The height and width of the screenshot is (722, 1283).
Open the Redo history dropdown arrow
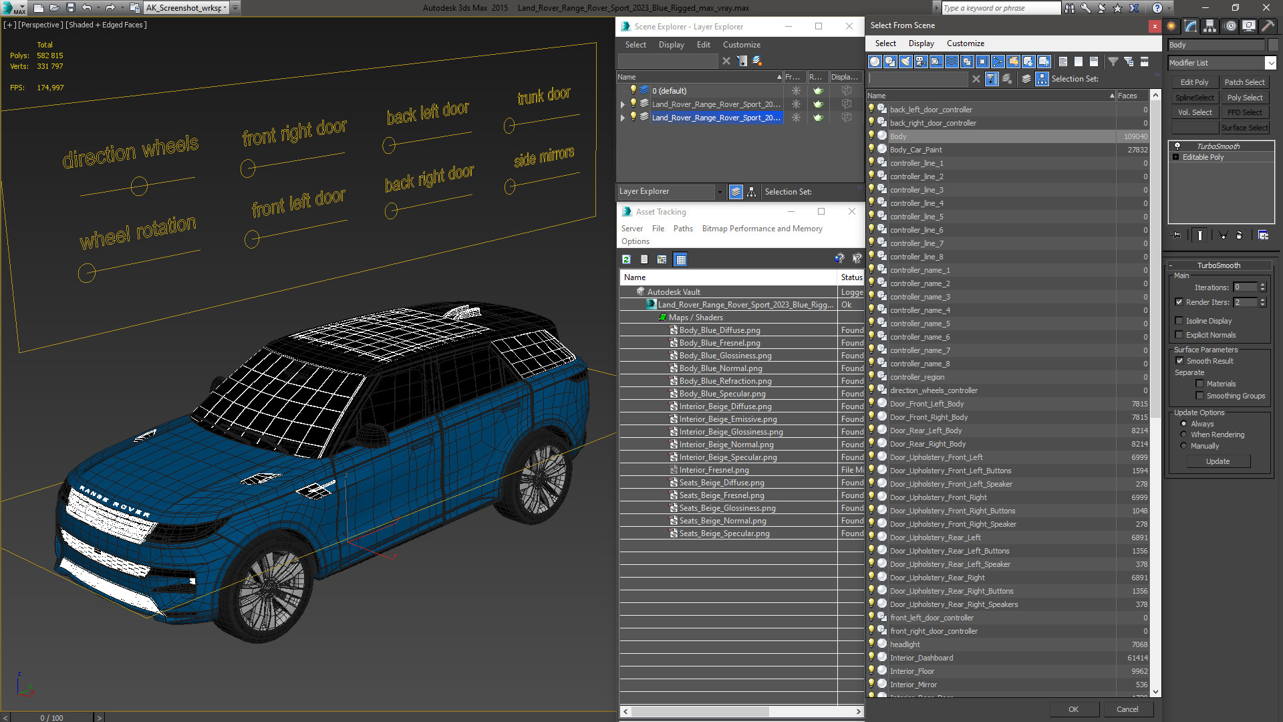point(122,8)
